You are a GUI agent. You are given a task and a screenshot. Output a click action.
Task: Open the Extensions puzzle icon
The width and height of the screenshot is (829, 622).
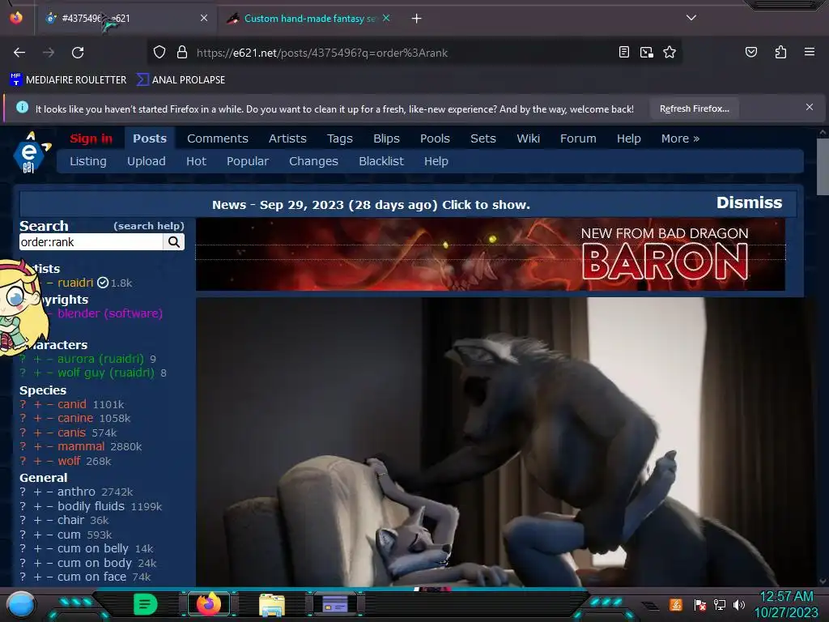click(x=780, y=52)
